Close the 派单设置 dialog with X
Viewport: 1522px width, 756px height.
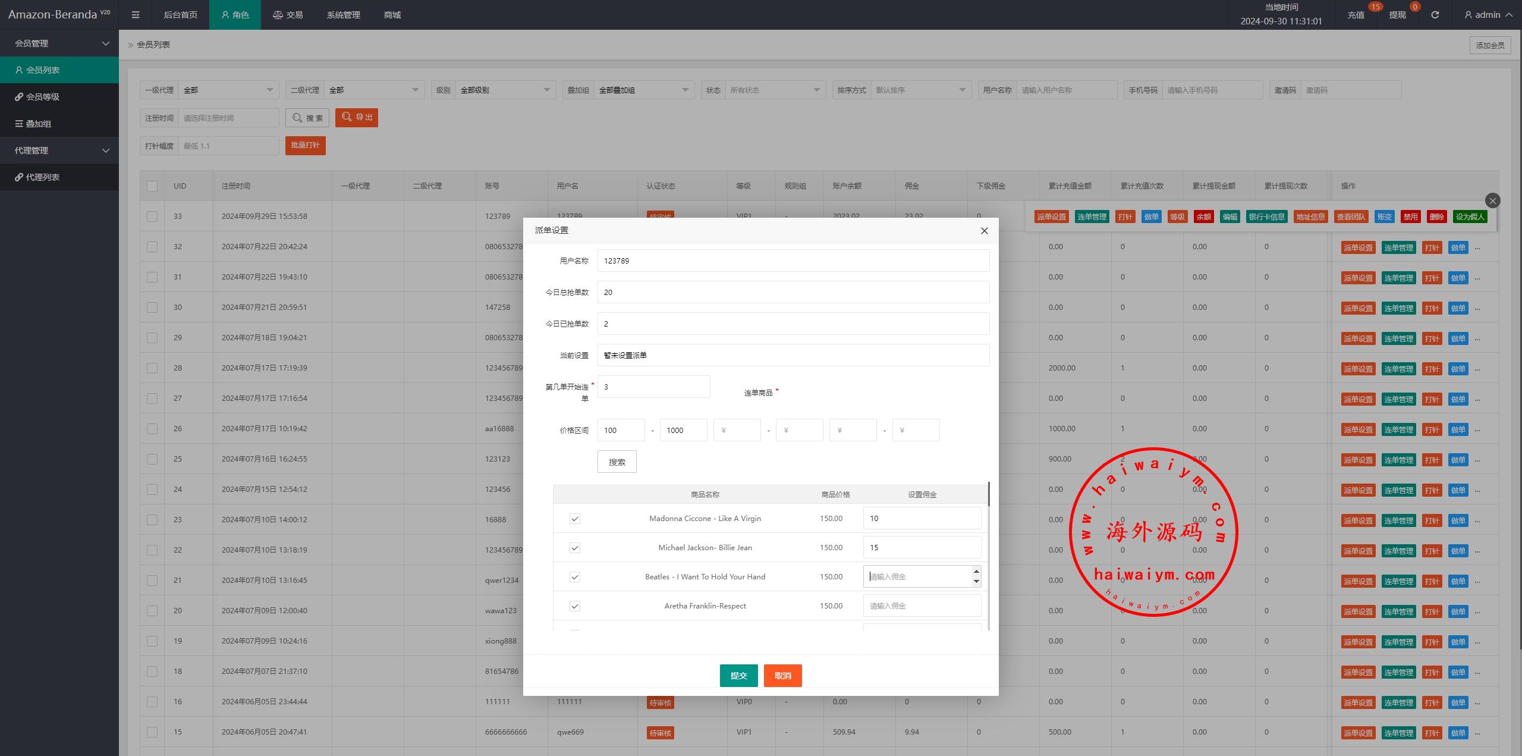[x=984, y=231]
